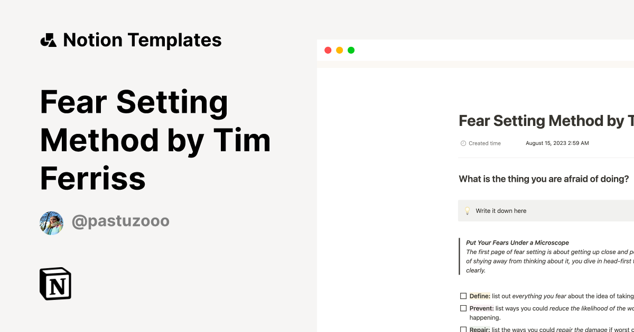Click the Notion Templates puzzle logo icon

tap(48, 40)
